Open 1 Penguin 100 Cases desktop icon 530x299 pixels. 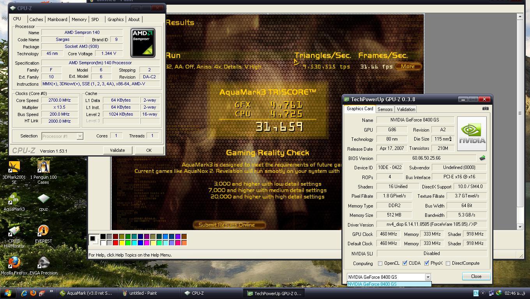(x=43, y=173)
